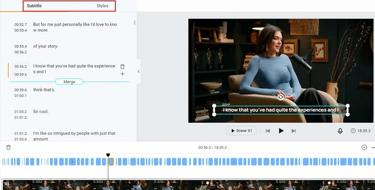
Task: Skip to the previous scene
Action: pos(267,131)
